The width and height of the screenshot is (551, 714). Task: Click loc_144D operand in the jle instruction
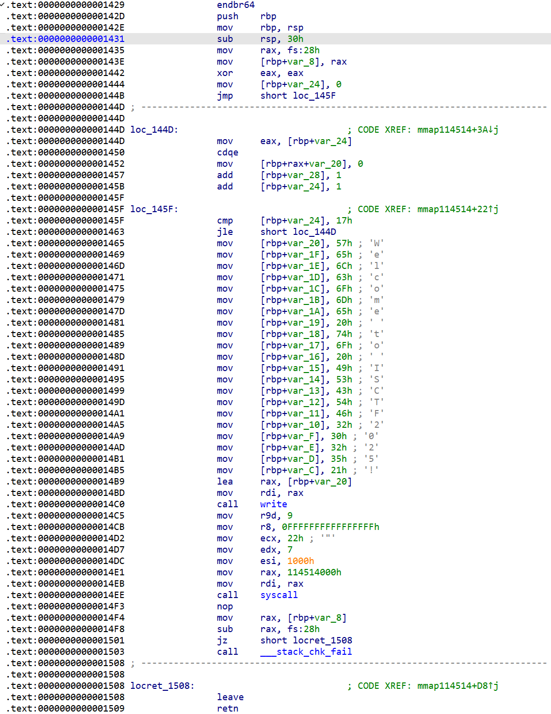[x=314, y=232]
